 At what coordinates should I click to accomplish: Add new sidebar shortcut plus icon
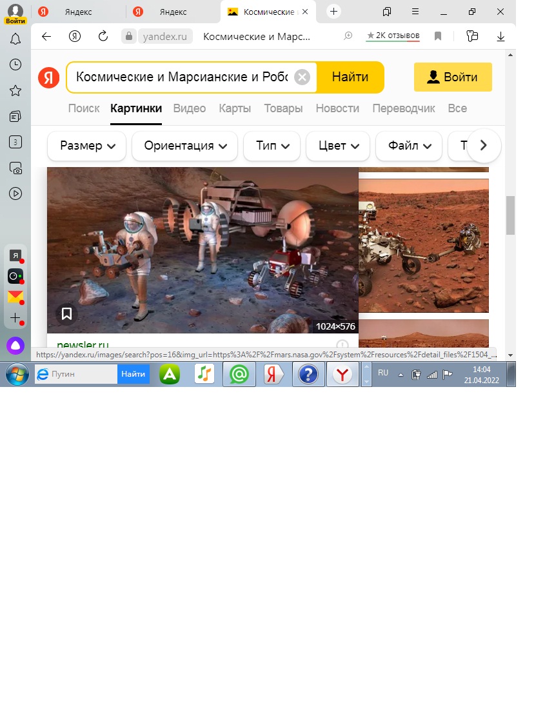[x=15, y=318]
